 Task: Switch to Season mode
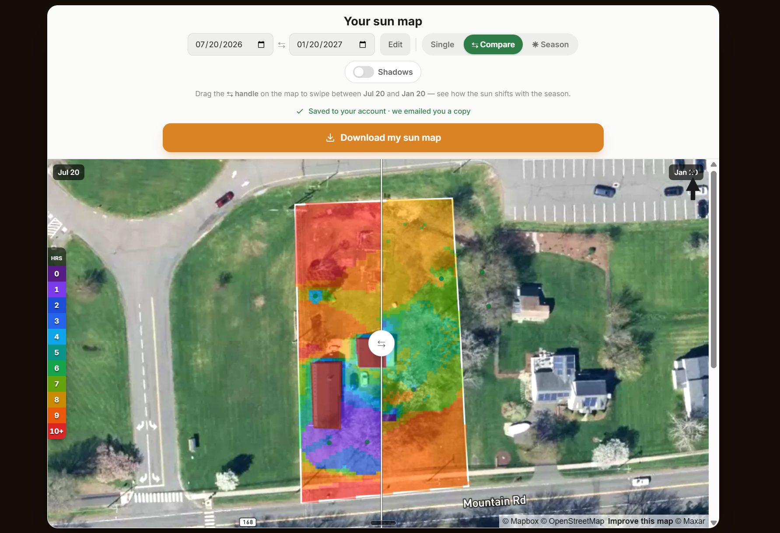coord(550,45)
